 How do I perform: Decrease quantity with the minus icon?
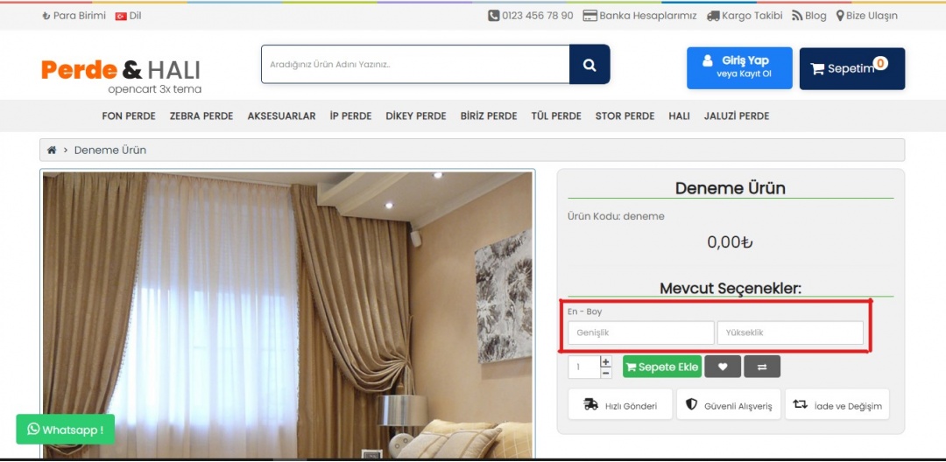point(605,373)
